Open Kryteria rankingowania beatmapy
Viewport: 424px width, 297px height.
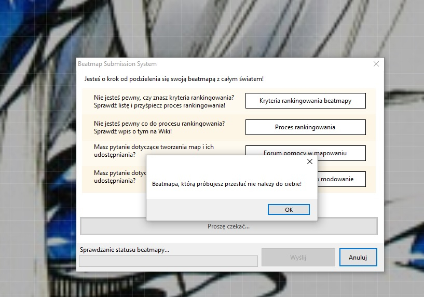pyautogui.click(x=306, y=101)
